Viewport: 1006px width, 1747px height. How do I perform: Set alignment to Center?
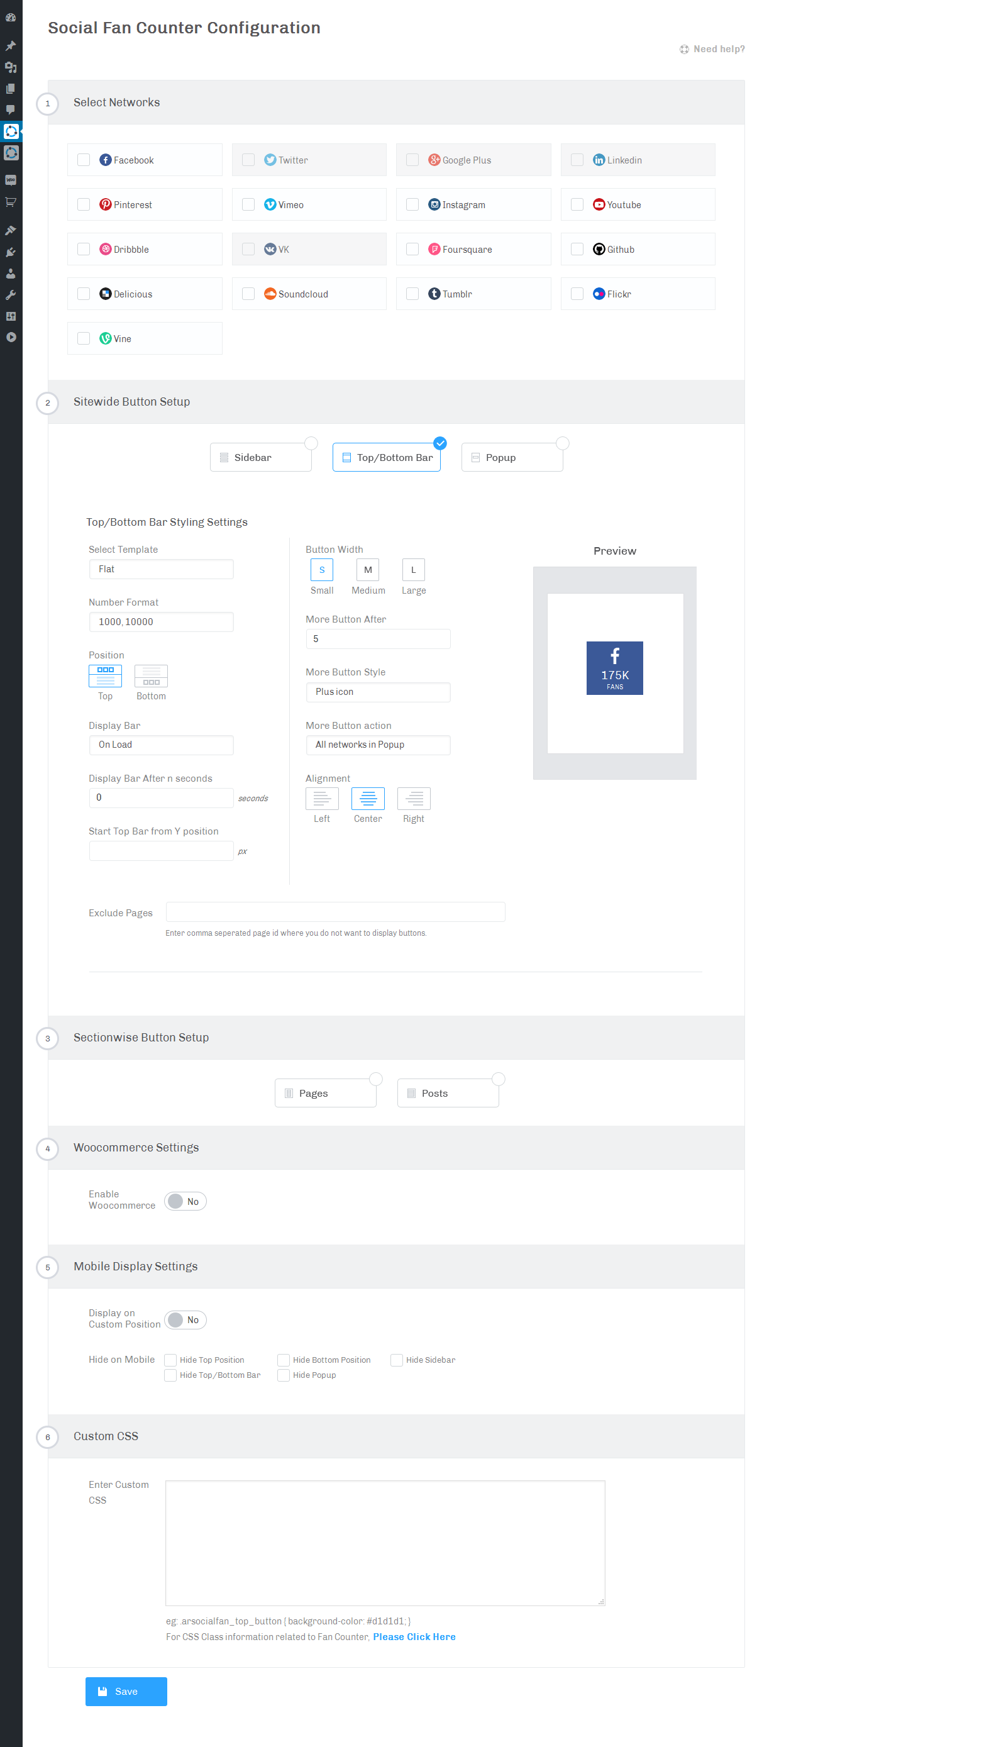click(368, 799)
